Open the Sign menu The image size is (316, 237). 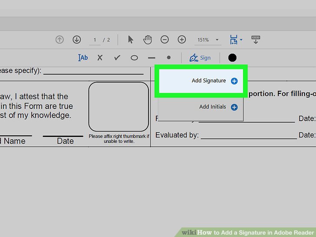[x=200, y=58]
